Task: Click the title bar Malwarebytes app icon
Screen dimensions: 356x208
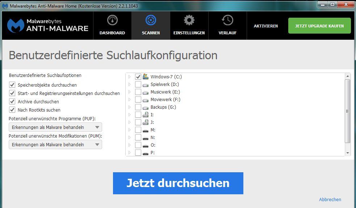Action: pyautogui.click(x=5, y=6)
